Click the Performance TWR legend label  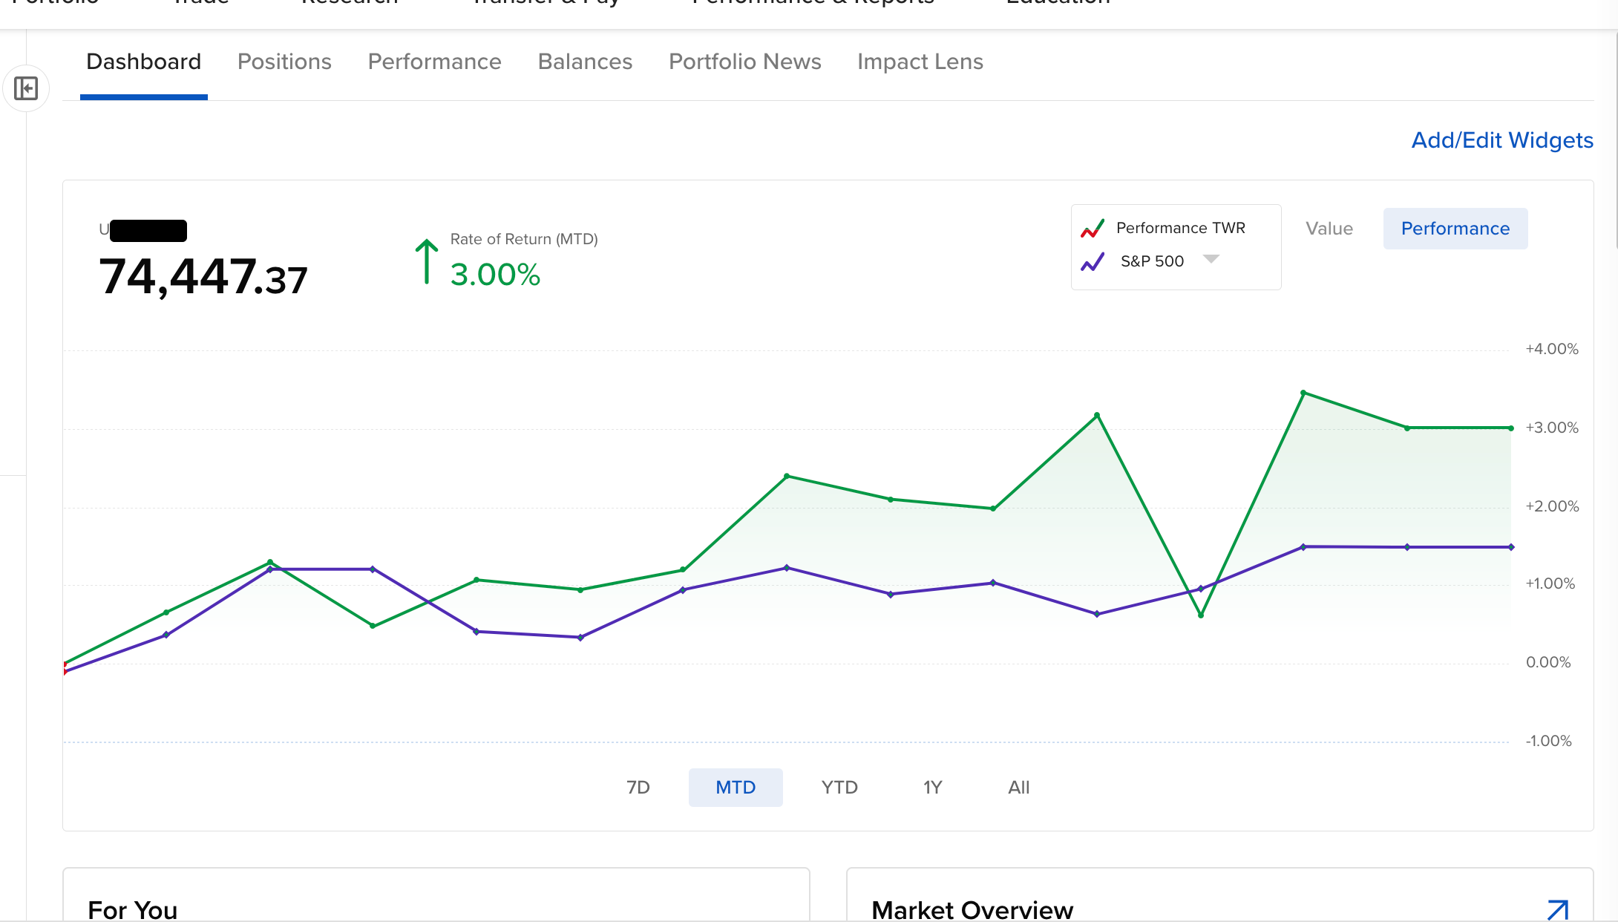tap(1181, 228)
